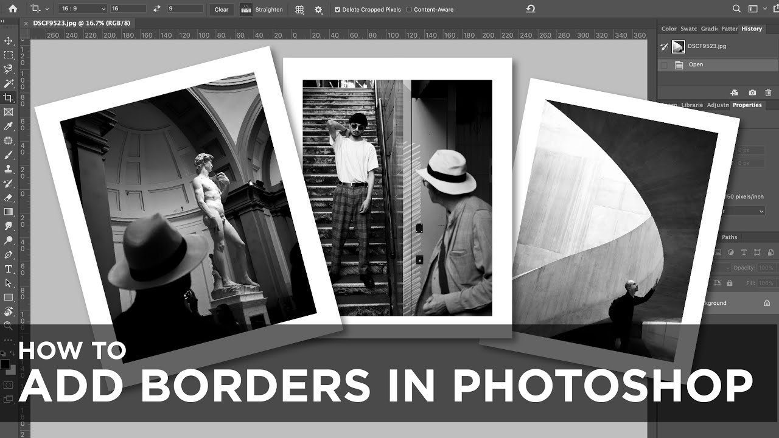This screenshot has height=438, width=779.
Task: Select the Open history state
Action: (718, 64)
